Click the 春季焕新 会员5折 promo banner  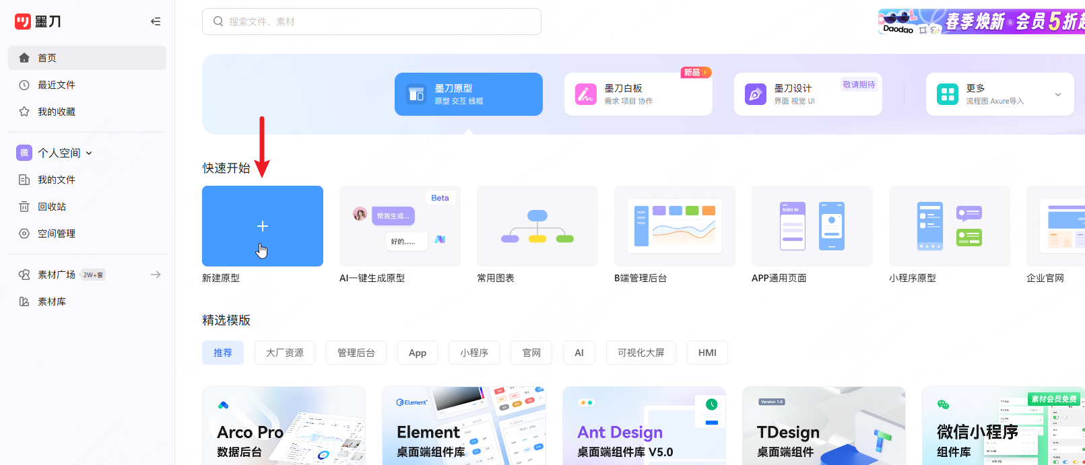[x=981, y=22]
